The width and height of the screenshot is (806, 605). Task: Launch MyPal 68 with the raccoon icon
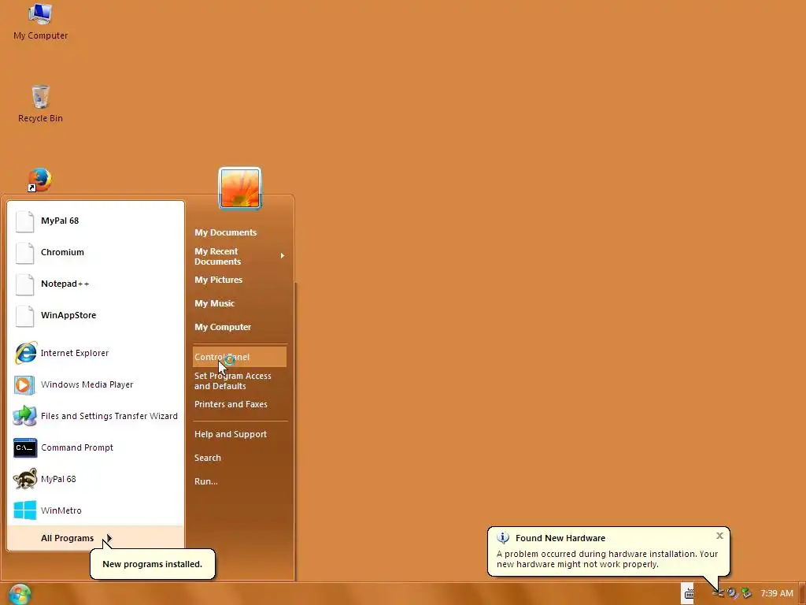pyautogui.click(x=95, y=479)
